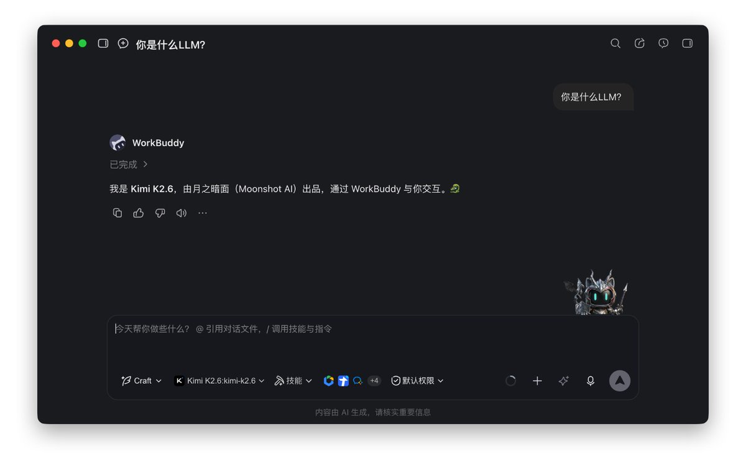The width and height of the screenshot is (746, 474).
Task: Give a thumbs down to the response
Action: point(160,213)
